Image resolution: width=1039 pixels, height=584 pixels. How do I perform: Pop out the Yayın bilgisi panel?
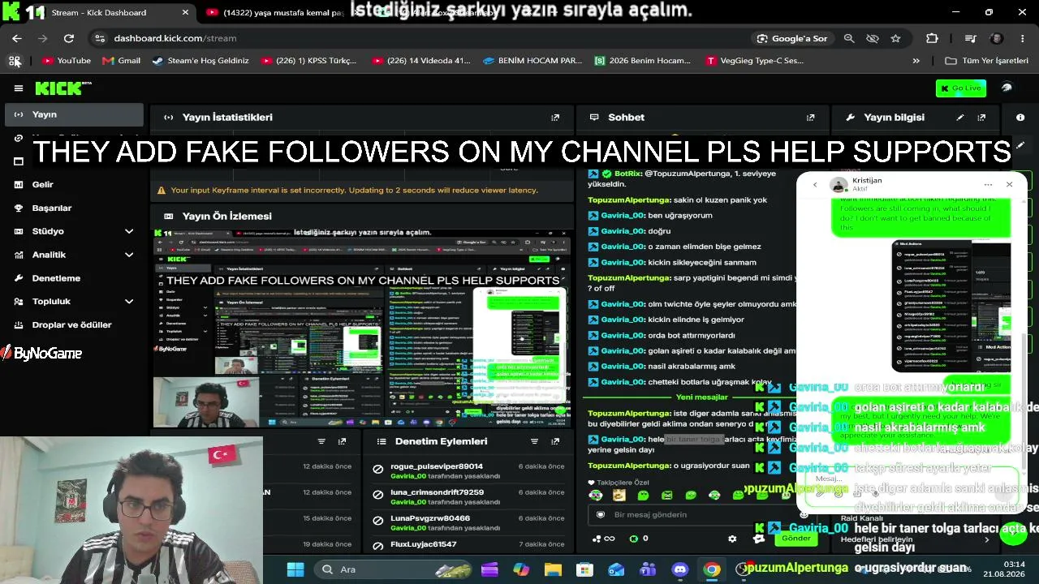pyautogui.click(x=981, y=118)
